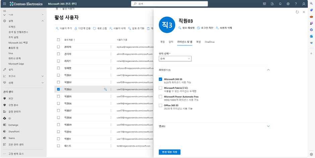Open the Outlook icon in sidebar
Image resolution: width=315 pixels, height=158 pixels.
click(311, 36)
